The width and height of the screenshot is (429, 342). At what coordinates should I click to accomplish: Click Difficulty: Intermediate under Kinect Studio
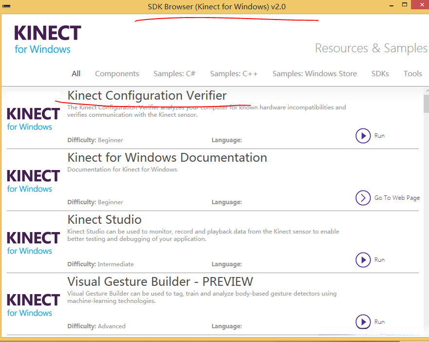click(100, 264)
